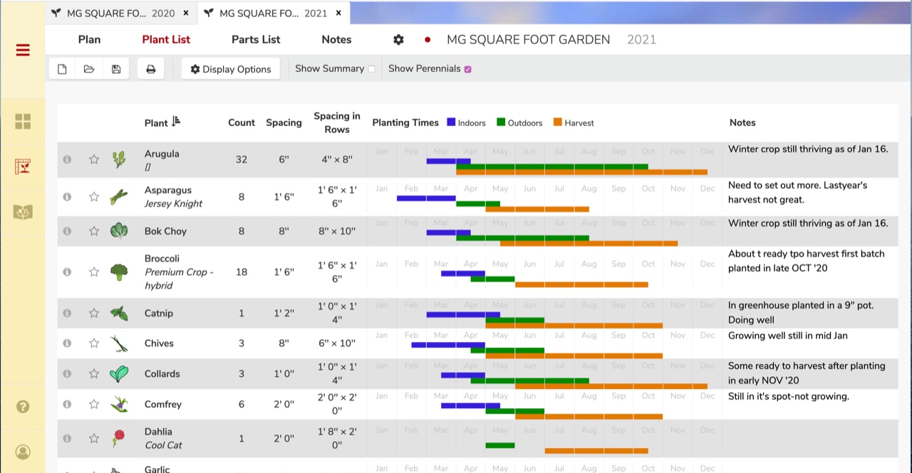The image size is (912, 473).
Task: Open the hamburger menu icon
Action: 23,50
